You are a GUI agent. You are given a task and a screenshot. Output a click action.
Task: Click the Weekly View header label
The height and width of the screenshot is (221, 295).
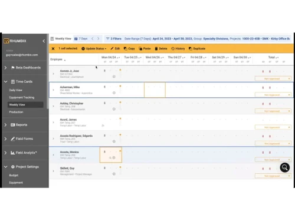pos(63,38)
